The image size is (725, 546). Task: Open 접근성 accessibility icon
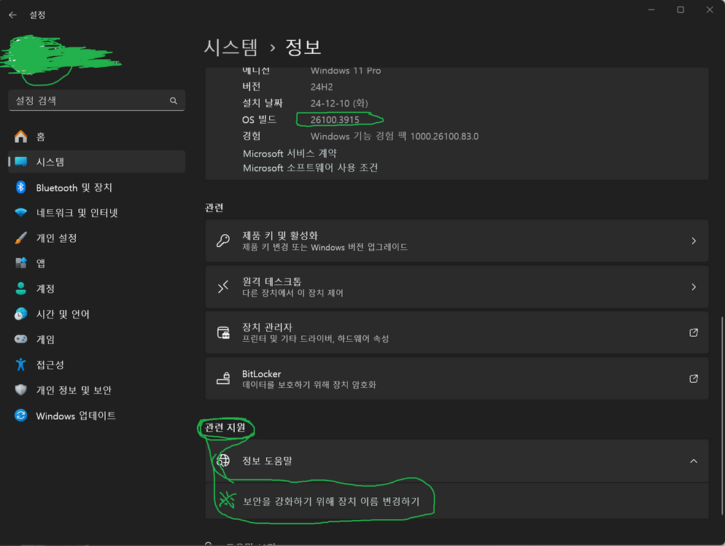[21, 364]
